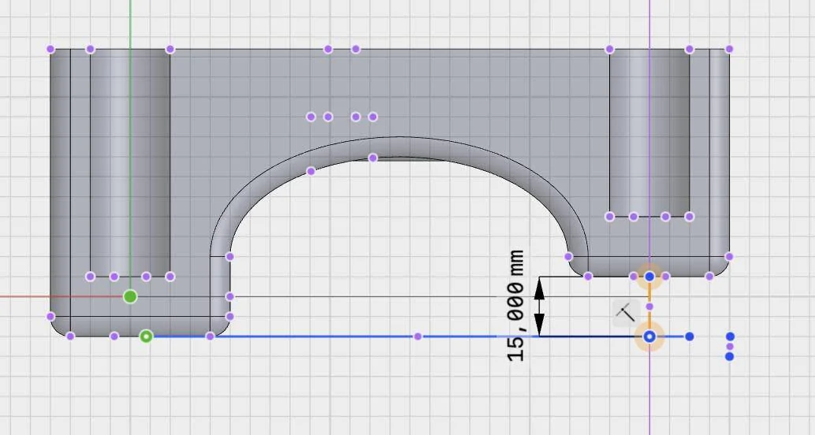Select the rightmost of four points above the arch
This screenshot has width=815, height=435.
[373, 117]
